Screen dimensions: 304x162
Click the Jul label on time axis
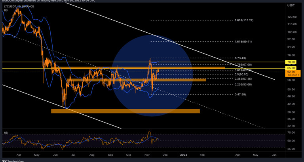point(74,155)
